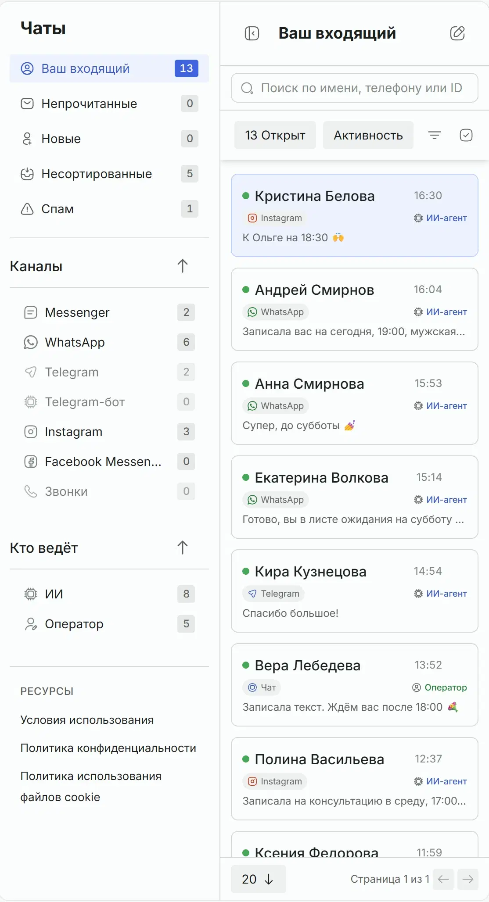The image size is (489, 902).
Task: Click the ИИ chip icon under Кто ведёт
Action: (31, 594)
